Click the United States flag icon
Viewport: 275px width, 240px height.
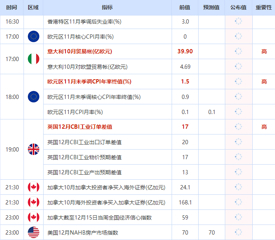[x=34, y=232]
